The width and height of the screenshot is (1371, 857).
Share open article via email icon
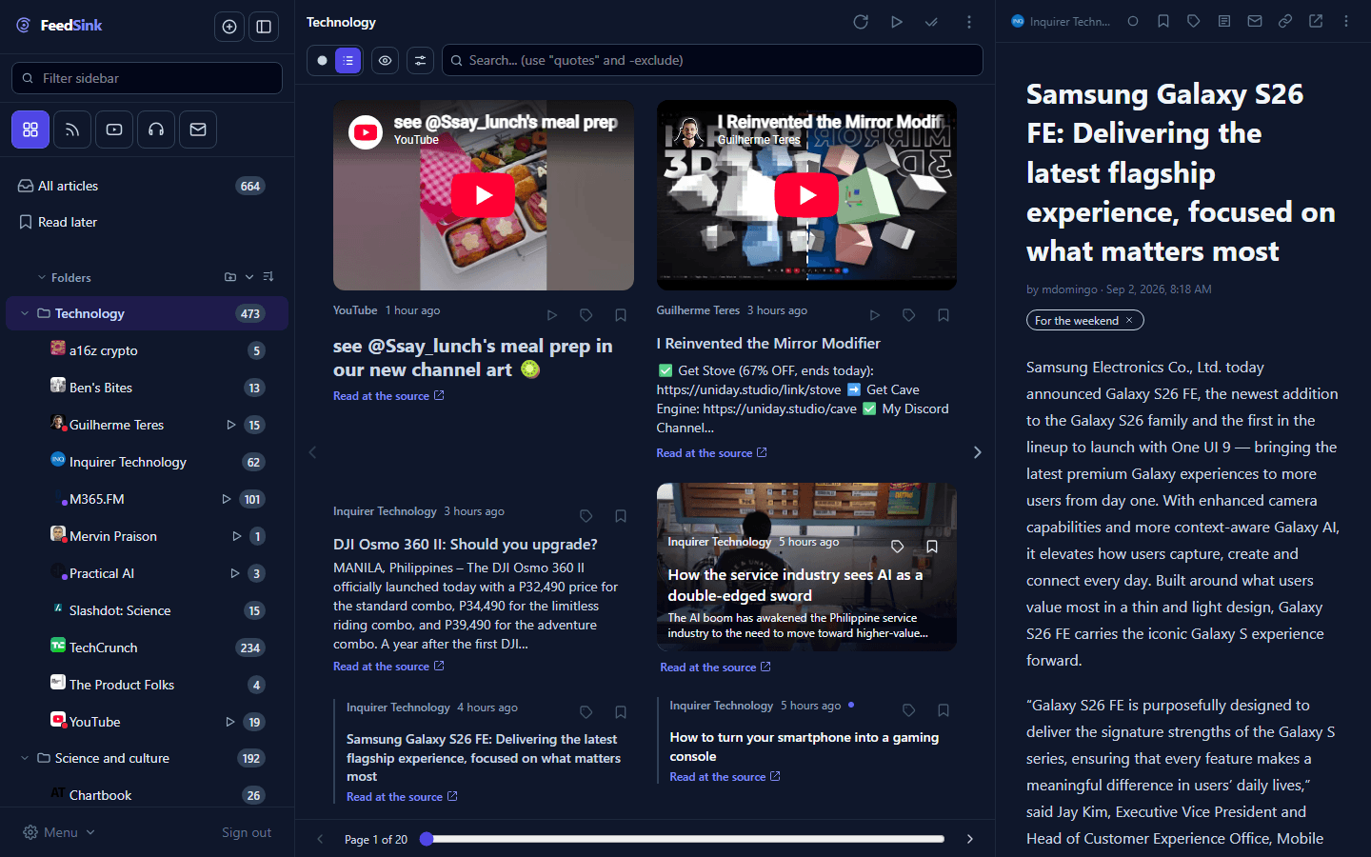(x=1255, y=21)
